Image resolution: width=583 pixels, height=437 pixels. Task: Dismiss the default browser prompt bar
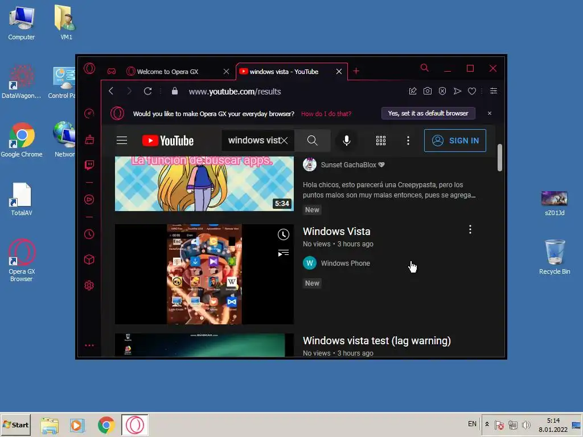(x=490, y=113)
